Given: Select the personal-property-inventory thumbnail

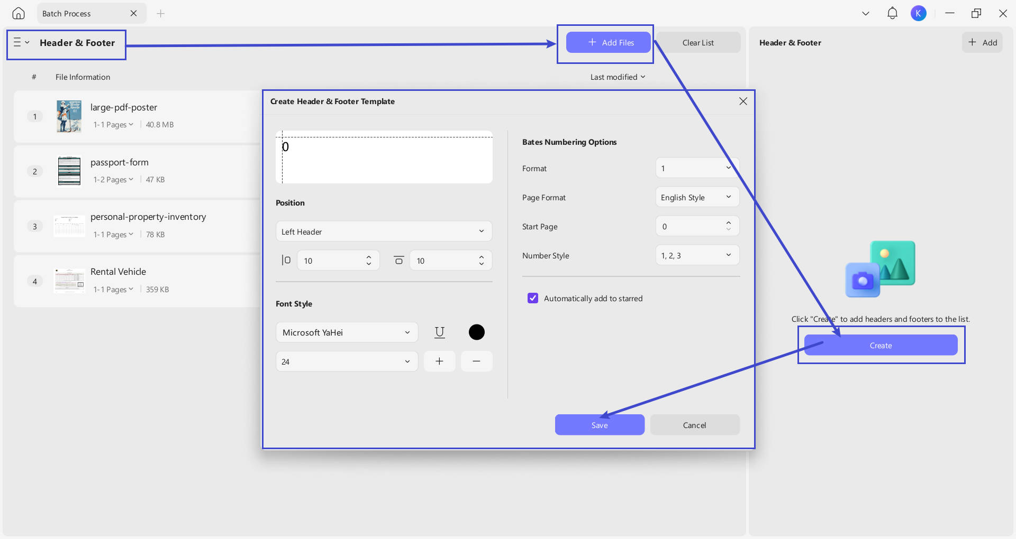Looking at the screenshot, I should (x=69, y=226).
